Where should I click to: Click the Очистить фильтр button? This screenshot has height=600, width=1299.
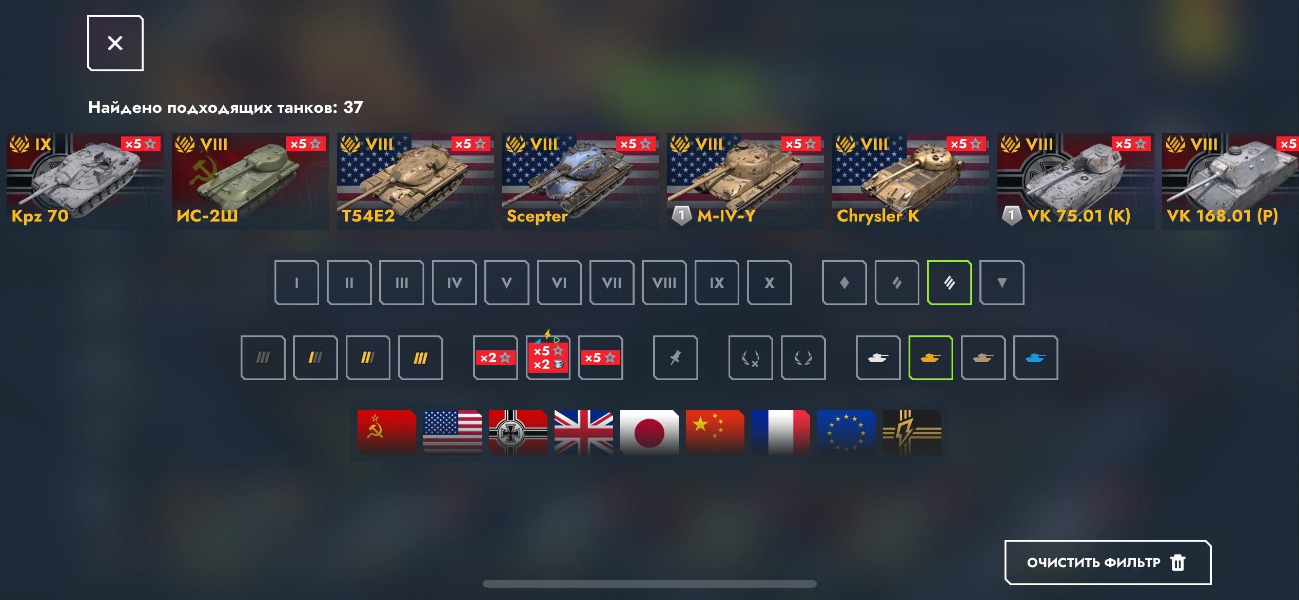coord(1108,563)
